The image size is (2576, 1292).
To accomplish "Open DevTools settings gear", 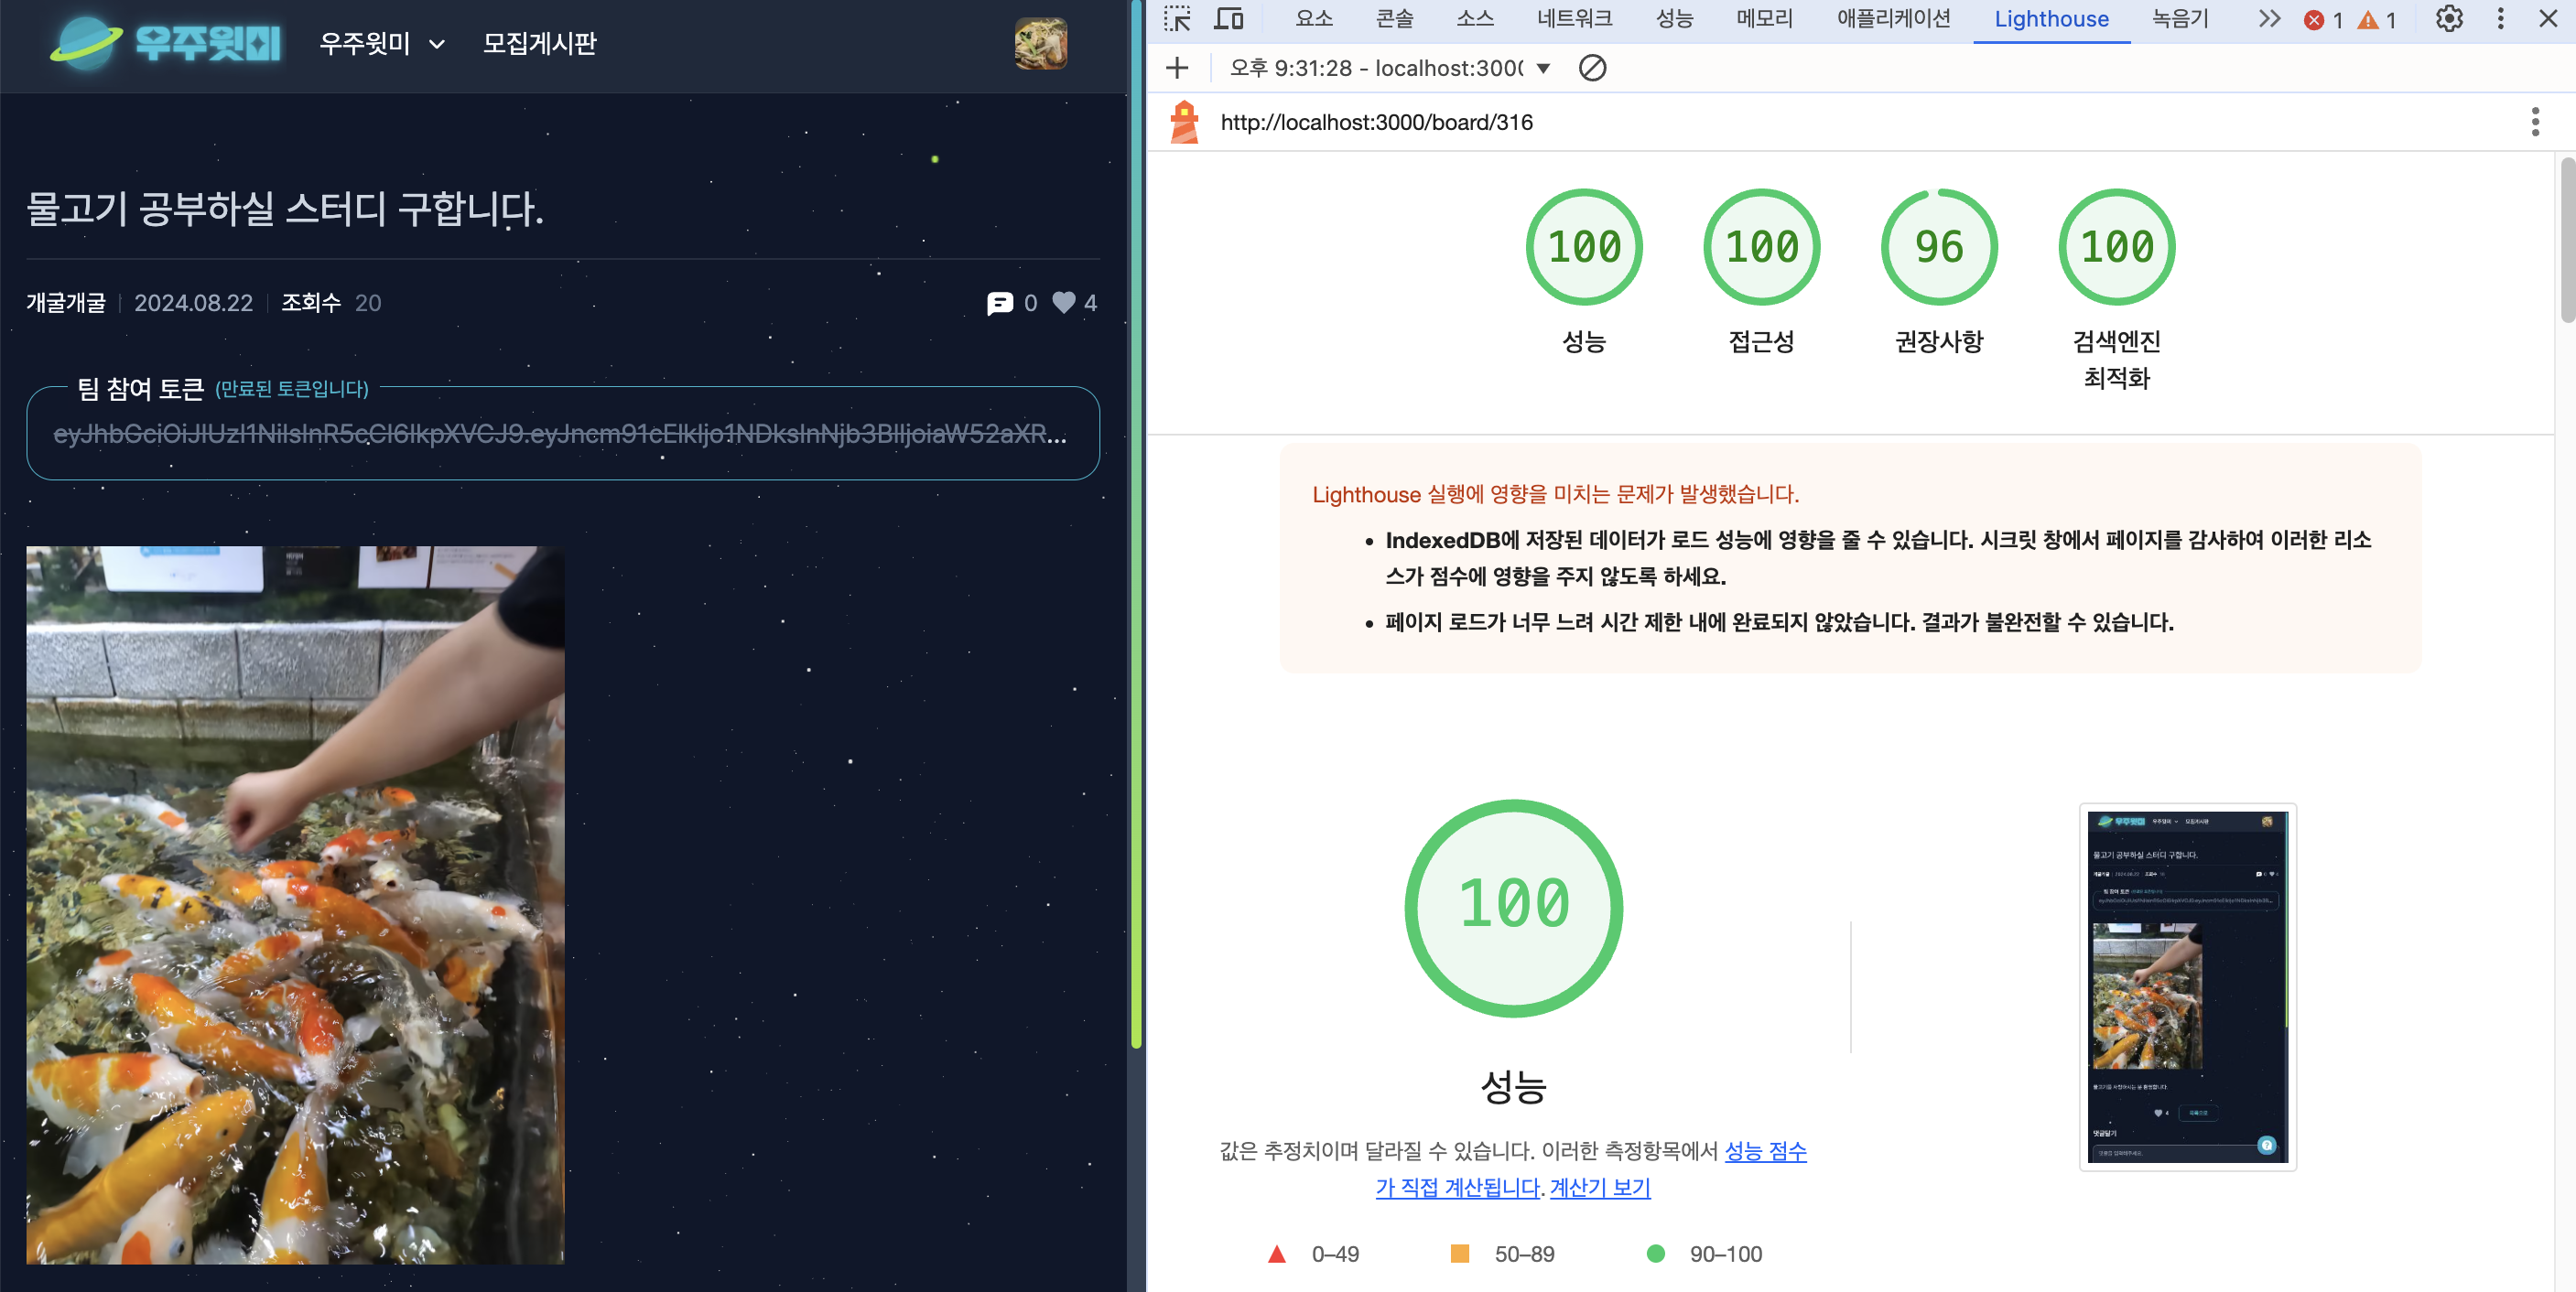I will tap(2449, 19).
